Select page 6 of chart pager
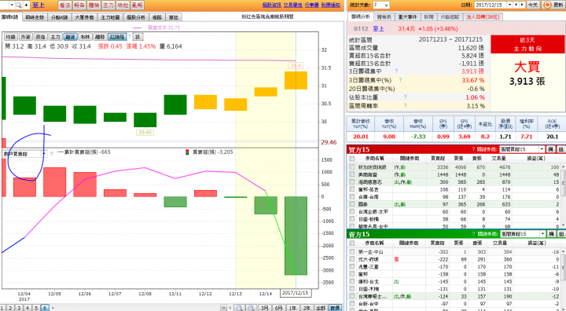 coord(45,308)
